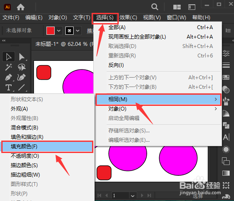The height and width of the screenshot is (201, 234).
Task: Click the top-left red rounded square shape
Action: (x=44, y=72)
